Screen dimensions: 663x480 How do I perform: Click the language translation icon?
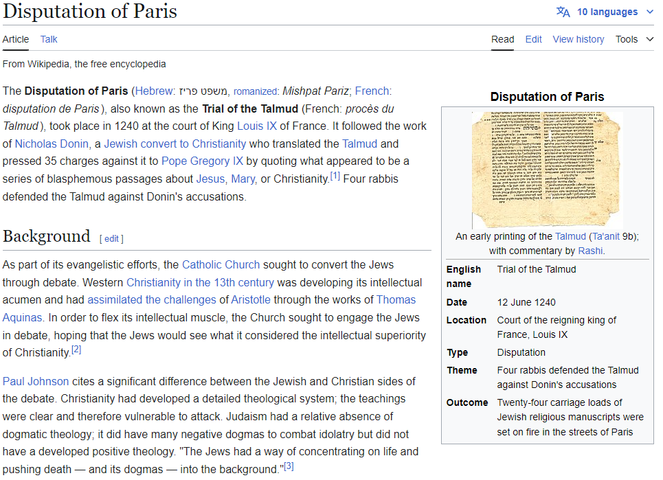(x=563, y=12)
